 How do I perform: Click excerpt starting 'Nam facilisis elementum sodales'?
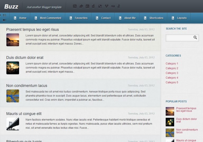[x=89, y=124]
